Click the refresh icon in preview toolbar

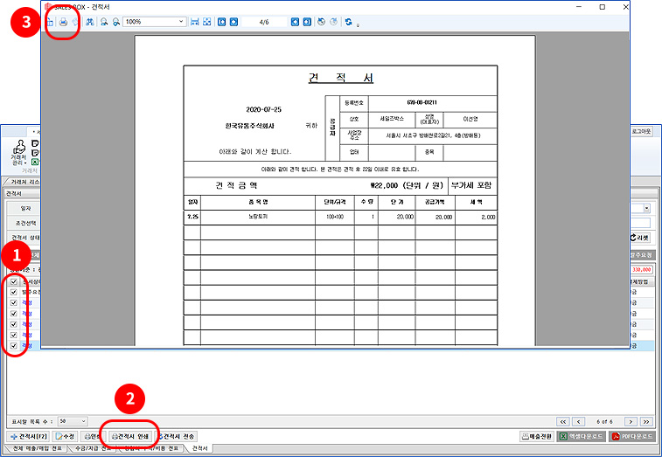(x=349, y=22)
